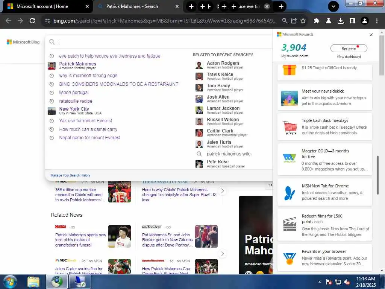Open View dashboard link
385x289 pixels.
click(349, 57)
